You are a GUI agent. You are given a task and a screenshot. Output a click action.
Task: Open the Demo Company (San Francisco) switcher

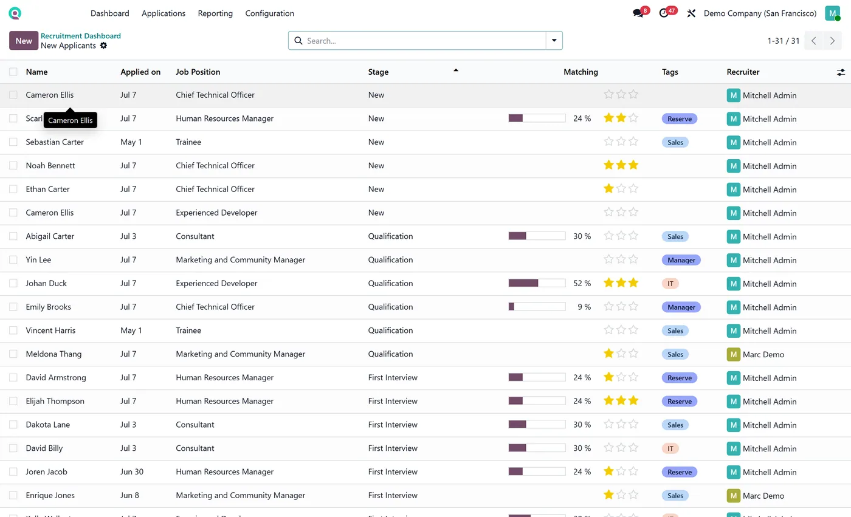(760, 13)
